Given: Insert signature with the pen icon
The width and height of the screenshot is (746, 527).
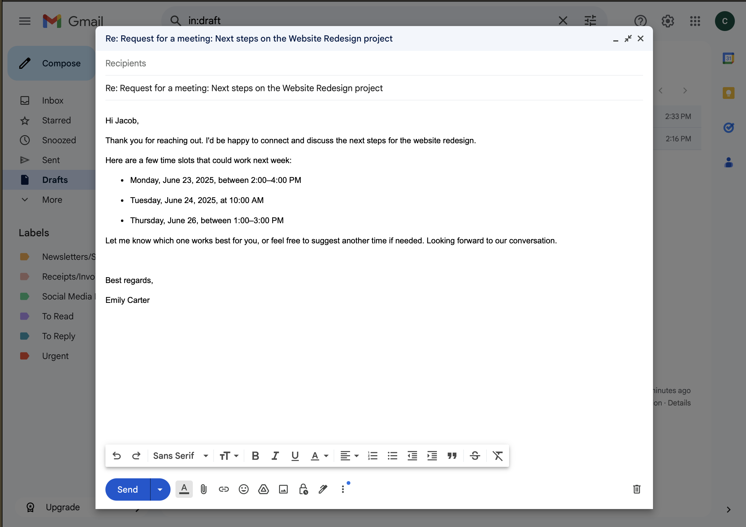Looking at the screenshot, I should tap(323, 489).
